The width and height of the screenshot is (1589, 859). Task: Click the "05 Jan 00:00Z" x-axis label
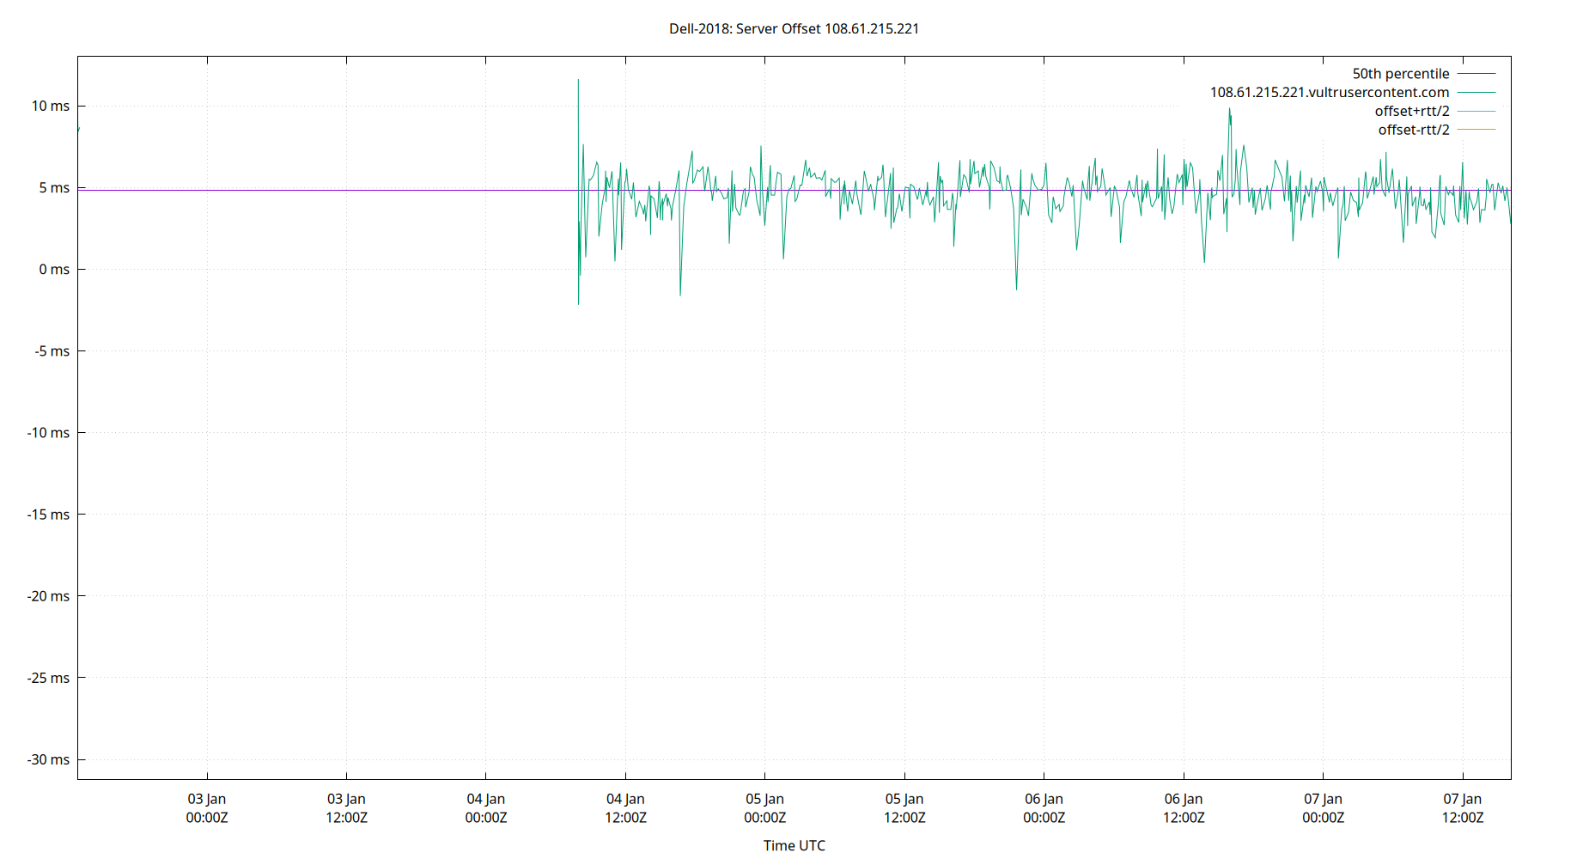(767, 807)
